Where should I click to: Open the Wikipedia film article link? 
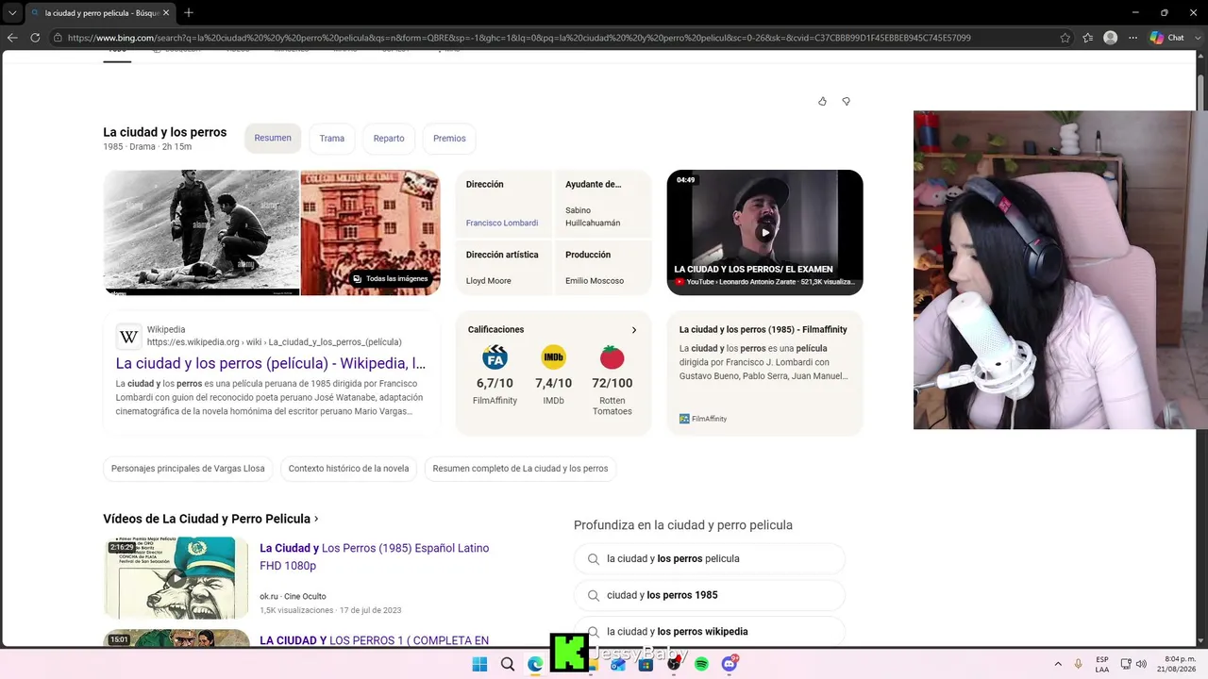pos(271,363)
